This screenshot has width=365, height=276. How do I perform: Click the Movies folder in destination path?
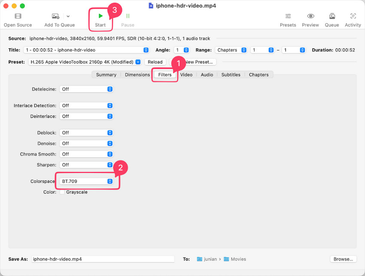235,259
